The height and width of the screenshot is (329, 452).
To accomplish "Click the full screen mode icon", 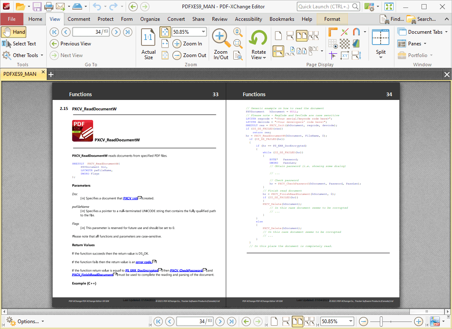I will click(389, 6).
